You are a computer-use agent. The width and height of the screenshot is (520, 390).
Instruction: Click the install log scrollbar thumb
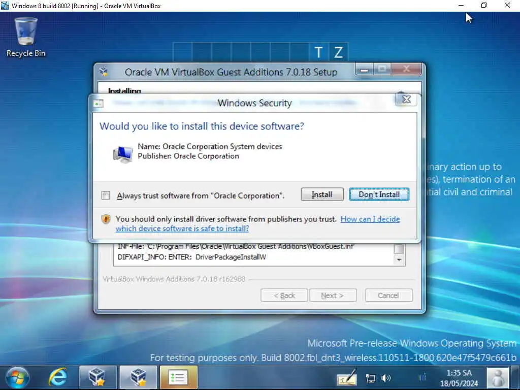coord(399,249)
